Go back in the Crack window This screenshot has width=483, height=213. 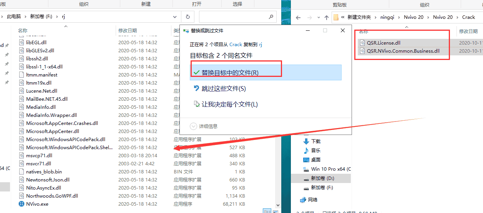(299, 17)
